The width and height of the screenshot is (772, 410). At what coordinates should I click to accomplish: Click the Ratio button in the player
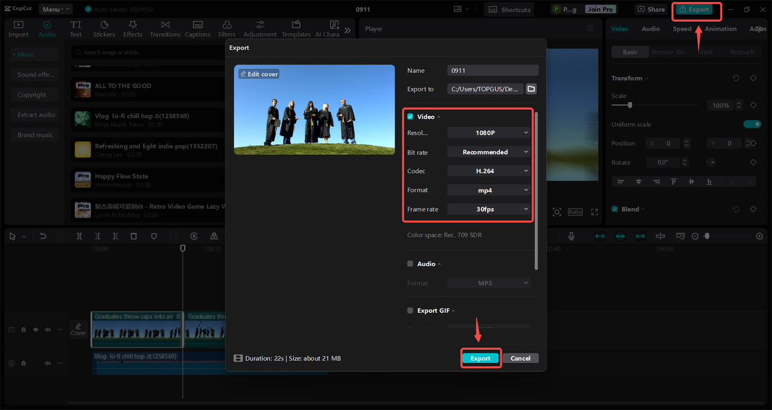575,212
